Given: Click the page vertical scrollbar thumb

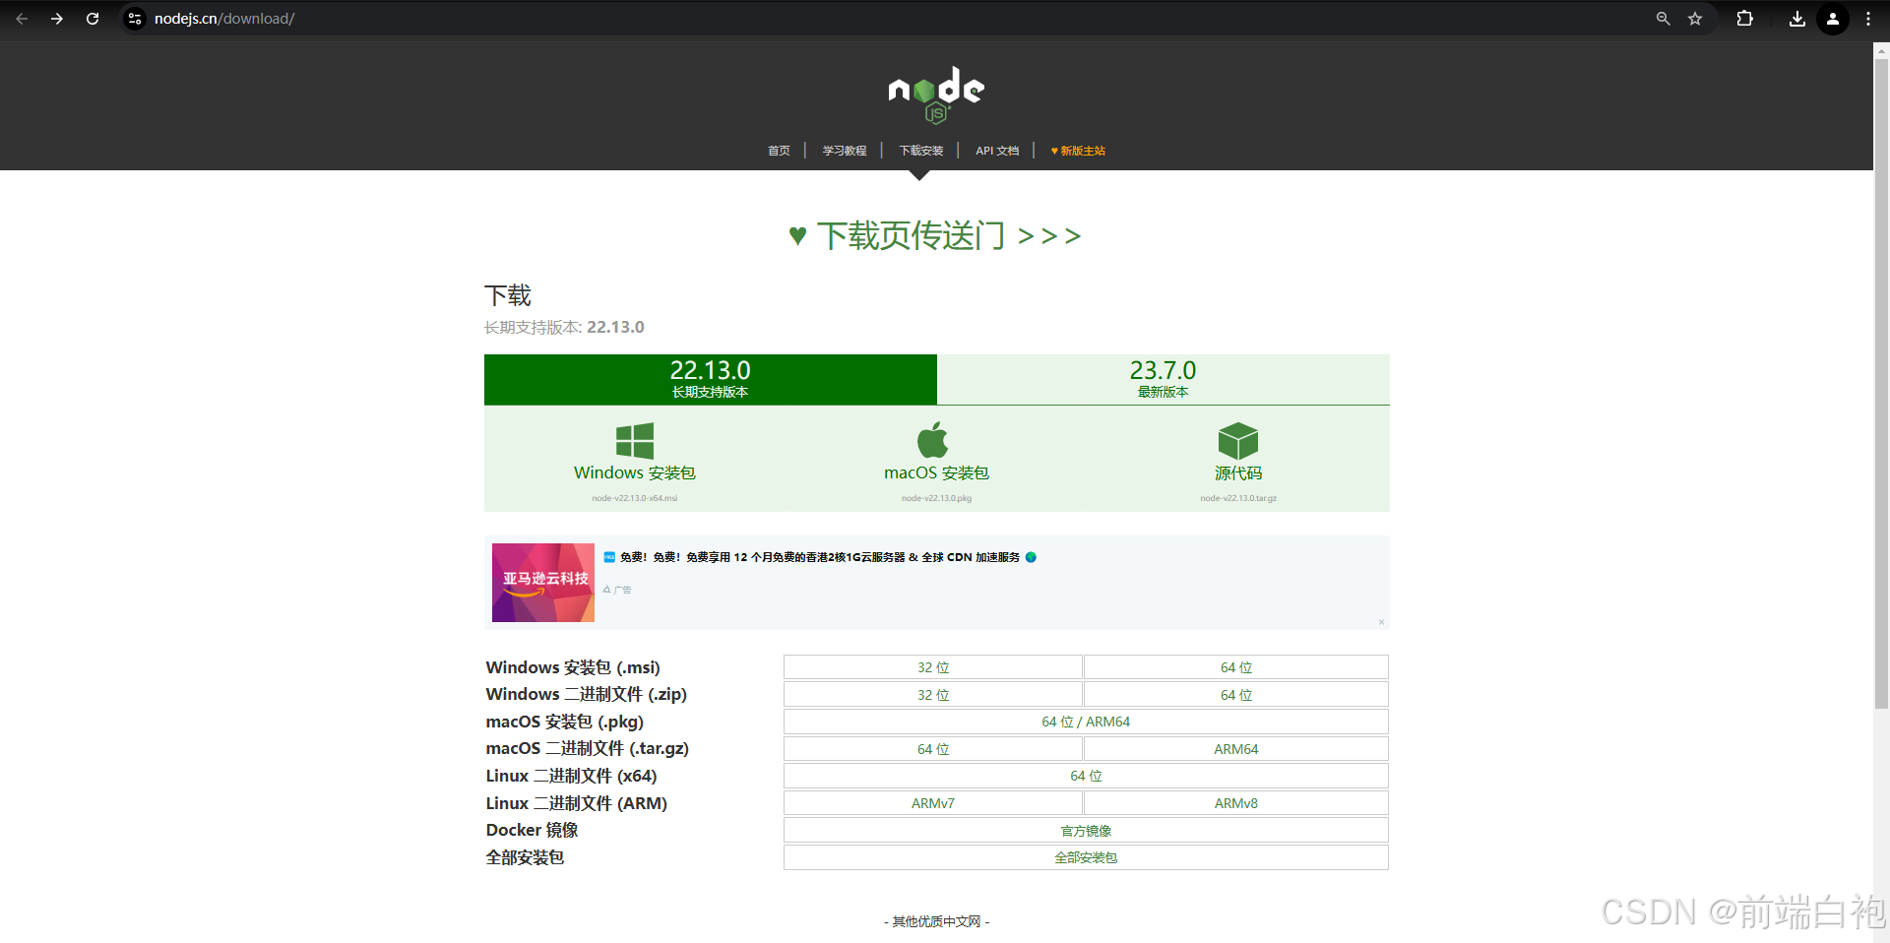Looking at the screenshot, I should pos(1881,383).
